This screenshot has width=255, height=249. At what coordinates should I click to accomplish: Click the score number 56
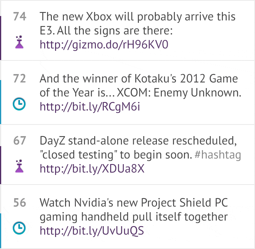click(x=20, y=203)
